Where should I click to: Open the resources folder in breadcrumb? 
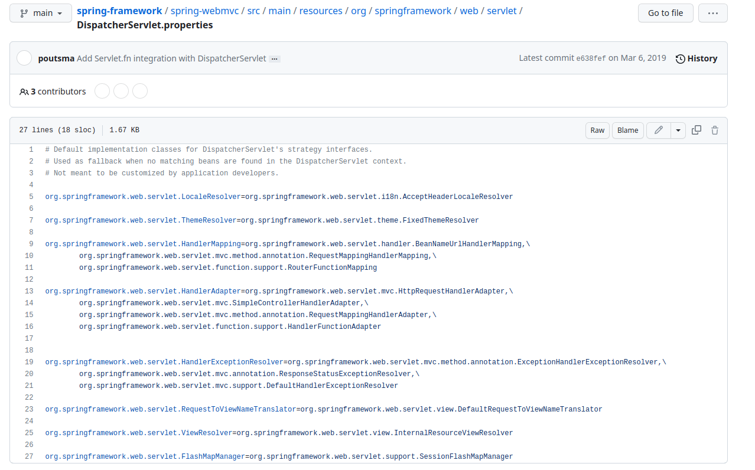(320, 10)
